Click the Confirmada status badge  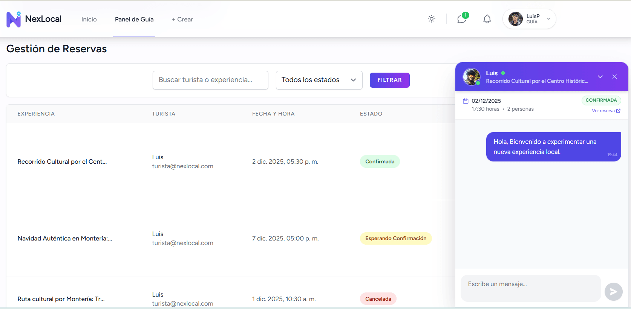pyautogui.click(x=380, y=161)
